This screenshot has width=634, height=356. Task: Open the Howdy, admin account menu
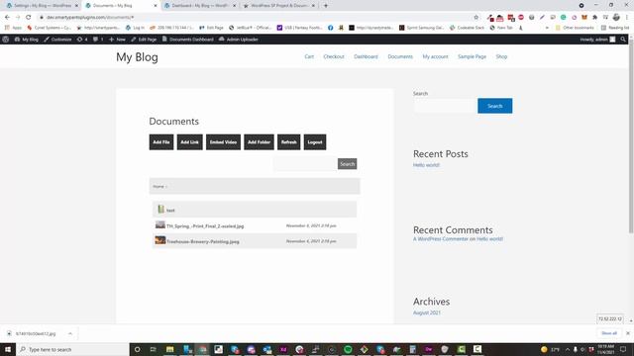pyautogui.click(x=597, y=40)
